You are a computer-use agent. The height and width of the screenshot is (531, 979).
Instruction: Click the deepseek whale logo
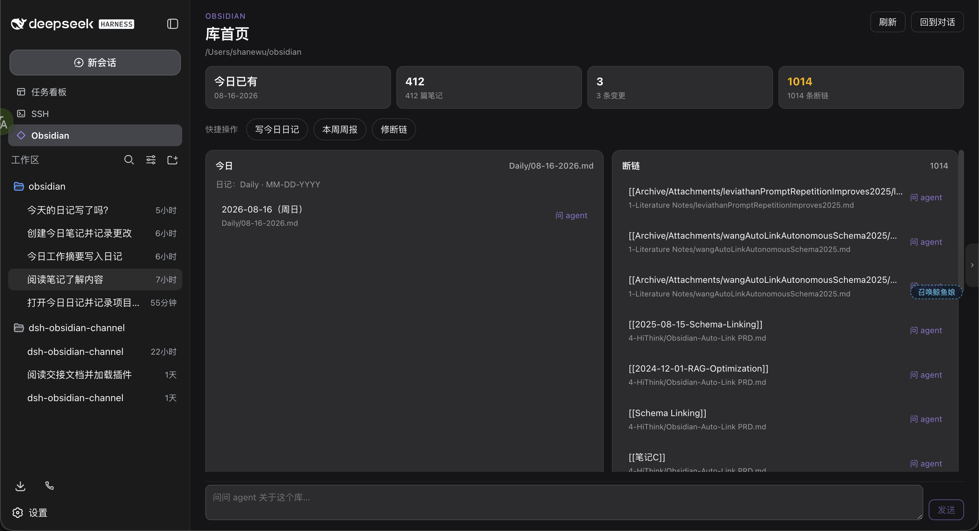(19, 23)
